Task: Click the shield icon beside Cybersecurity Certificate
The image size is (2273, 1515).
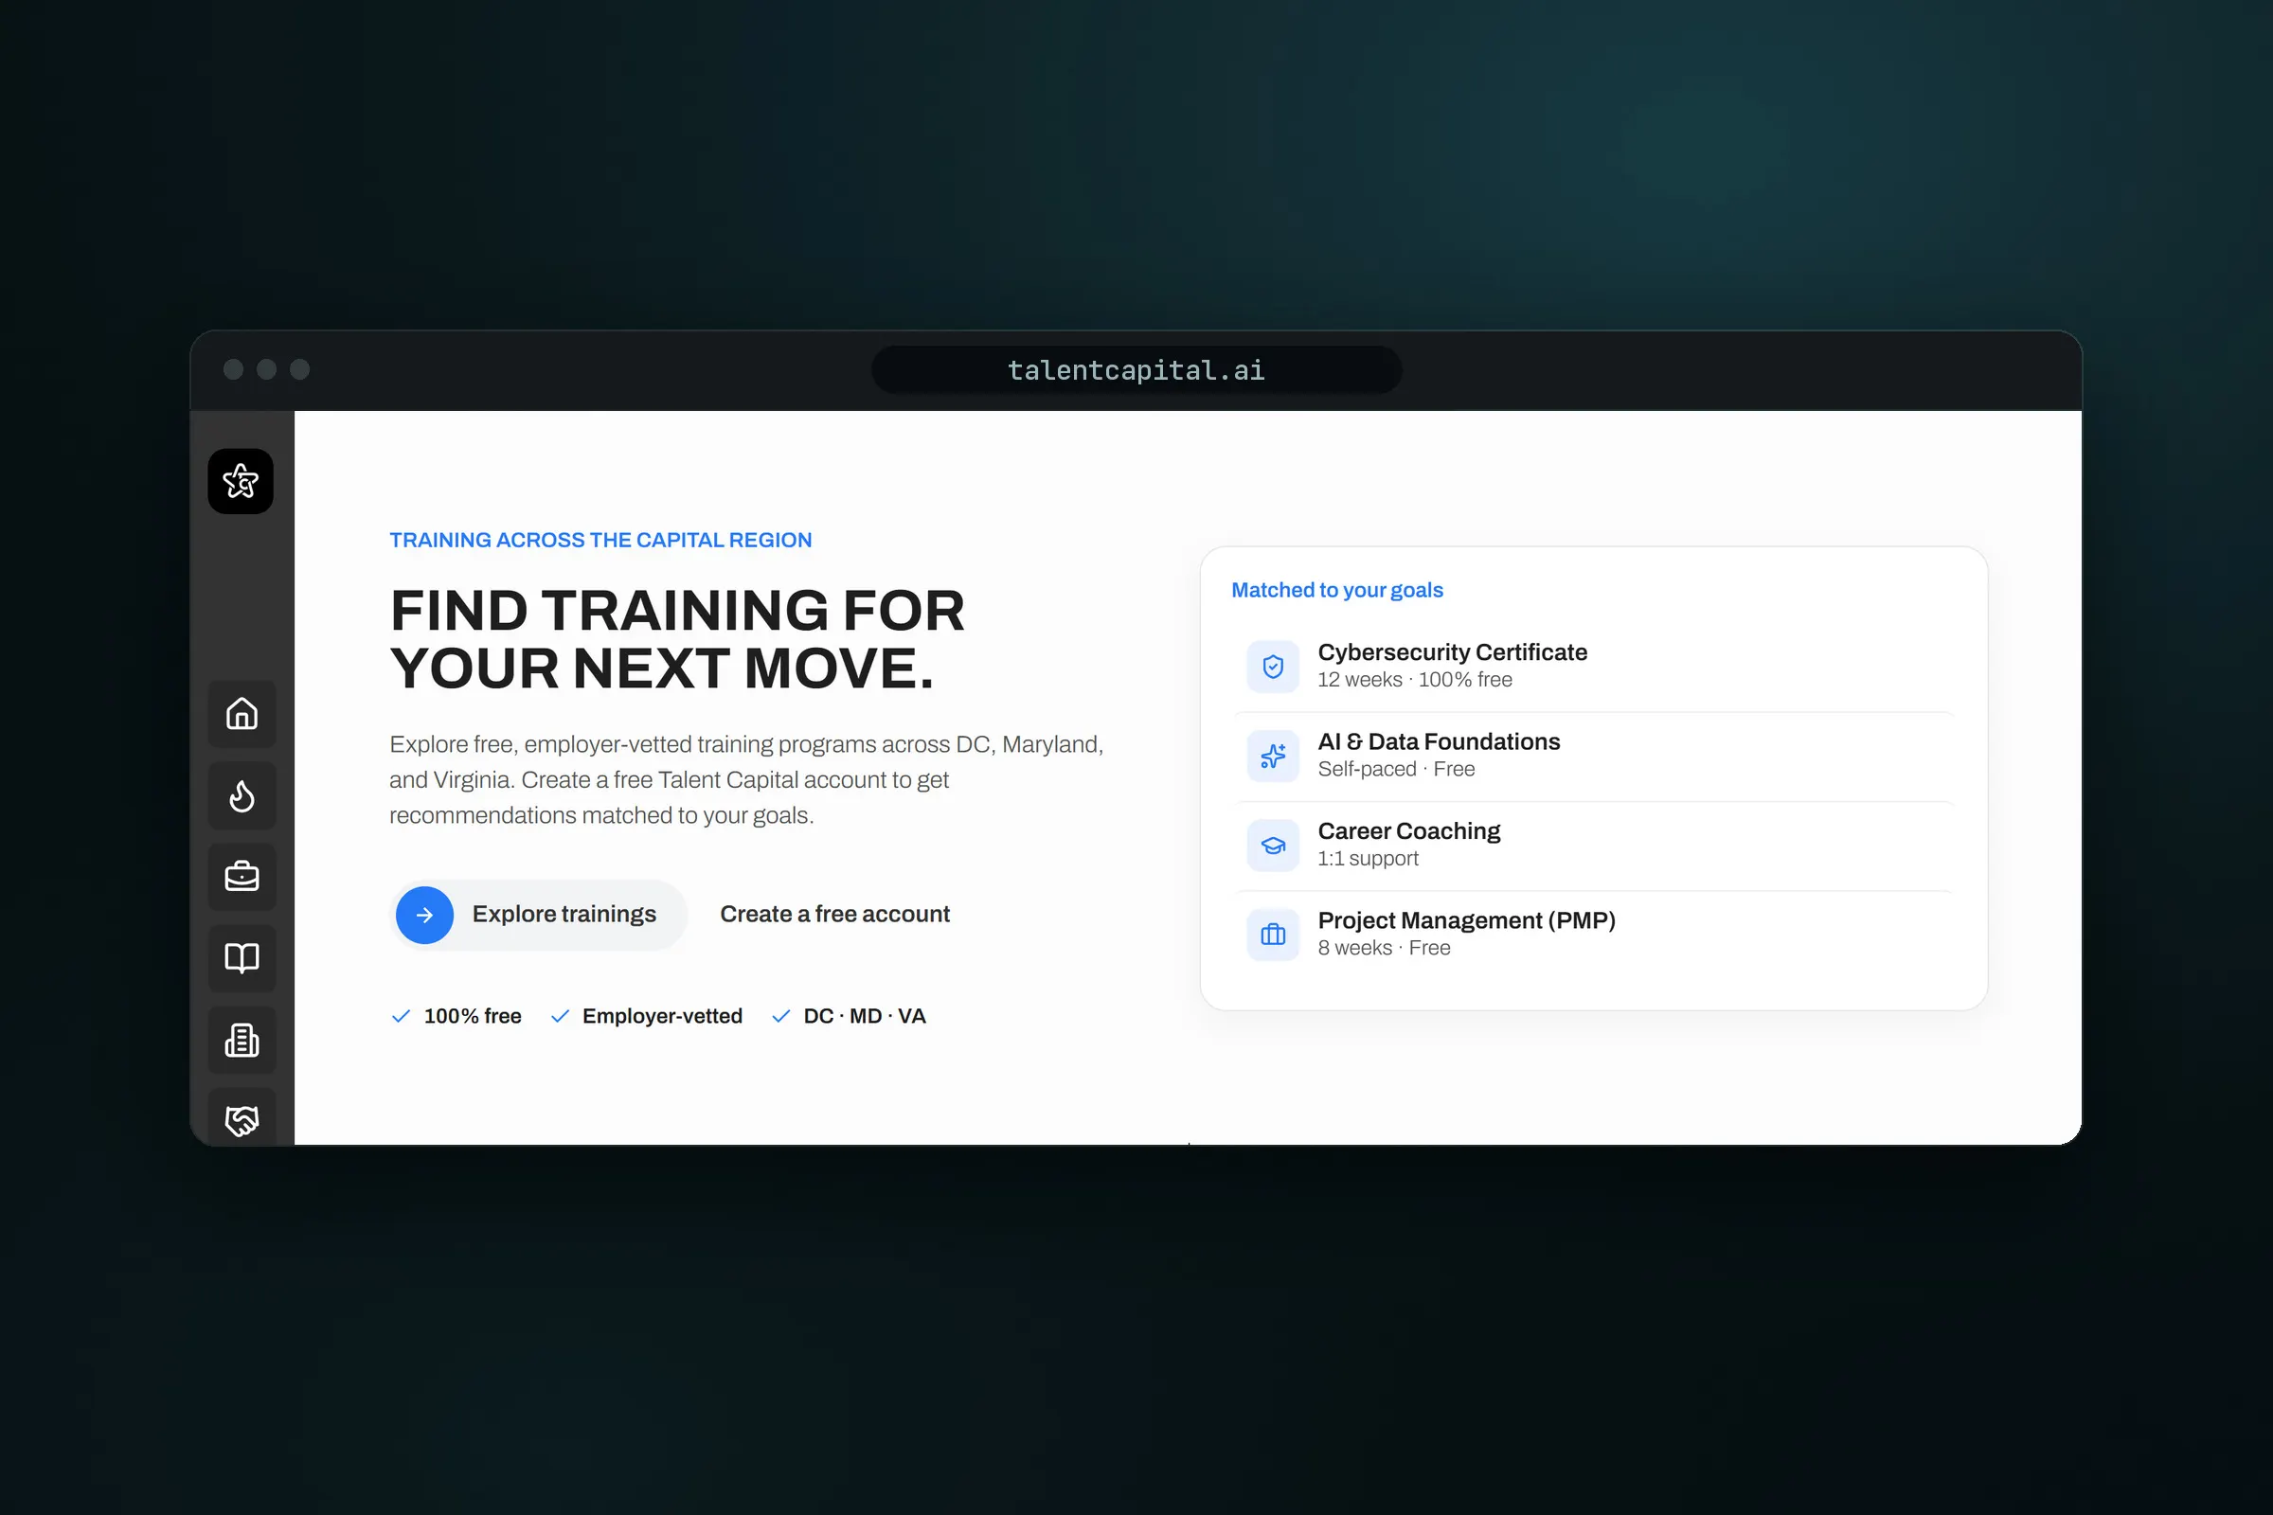Action: click(x=1273, y=667)
